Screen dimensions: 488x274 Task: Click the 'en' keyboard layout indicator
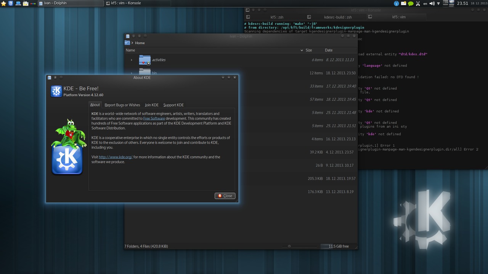click(x=425, y=3)
